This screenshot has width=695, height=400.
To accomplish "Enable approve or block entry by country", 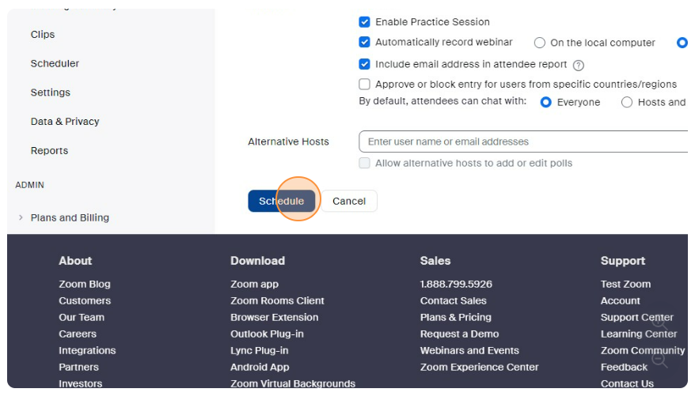I will [x=365, y=85].
